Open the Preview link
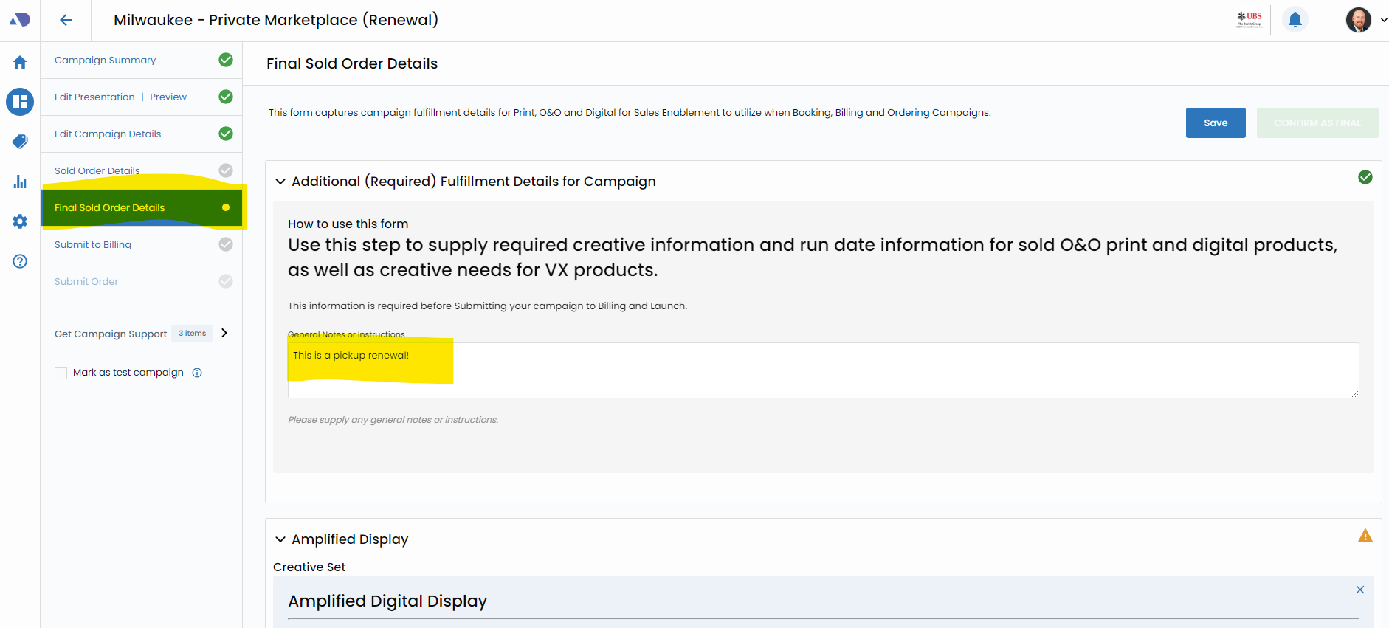This screenshot has width=1389, height=628. click(168, 97)
